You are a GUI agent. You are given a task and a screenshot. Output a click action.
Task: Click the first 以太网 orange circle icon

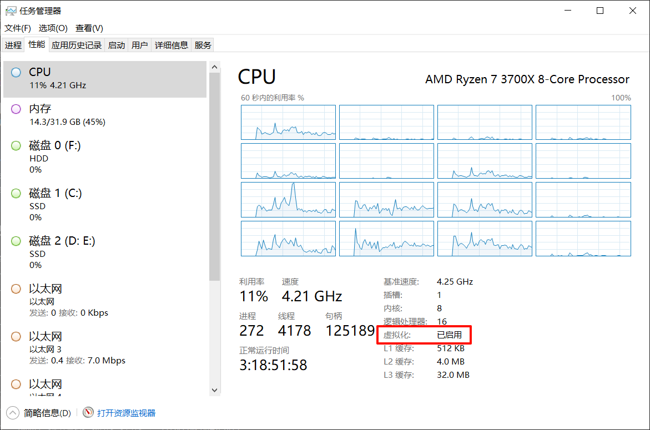coord(16,289)
